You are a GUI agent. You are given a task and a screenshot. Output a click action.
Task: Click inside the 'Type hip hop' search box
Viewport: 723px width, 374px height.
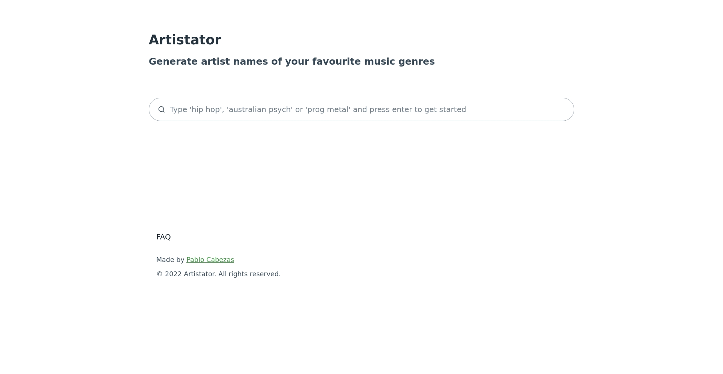[361, 109]
